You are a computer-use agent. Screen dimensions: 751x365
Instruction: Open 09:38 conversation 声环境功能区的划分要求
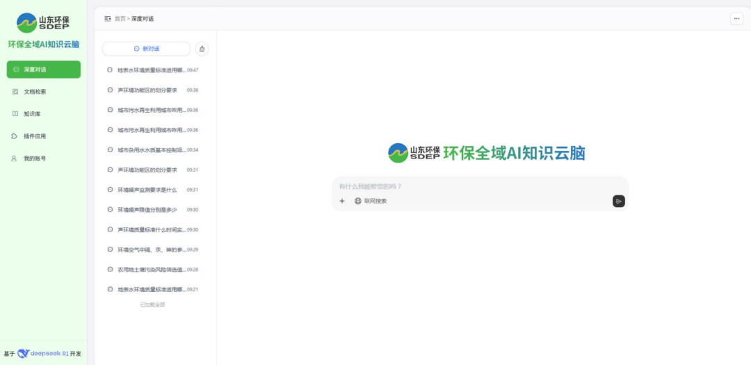(152, 90)
